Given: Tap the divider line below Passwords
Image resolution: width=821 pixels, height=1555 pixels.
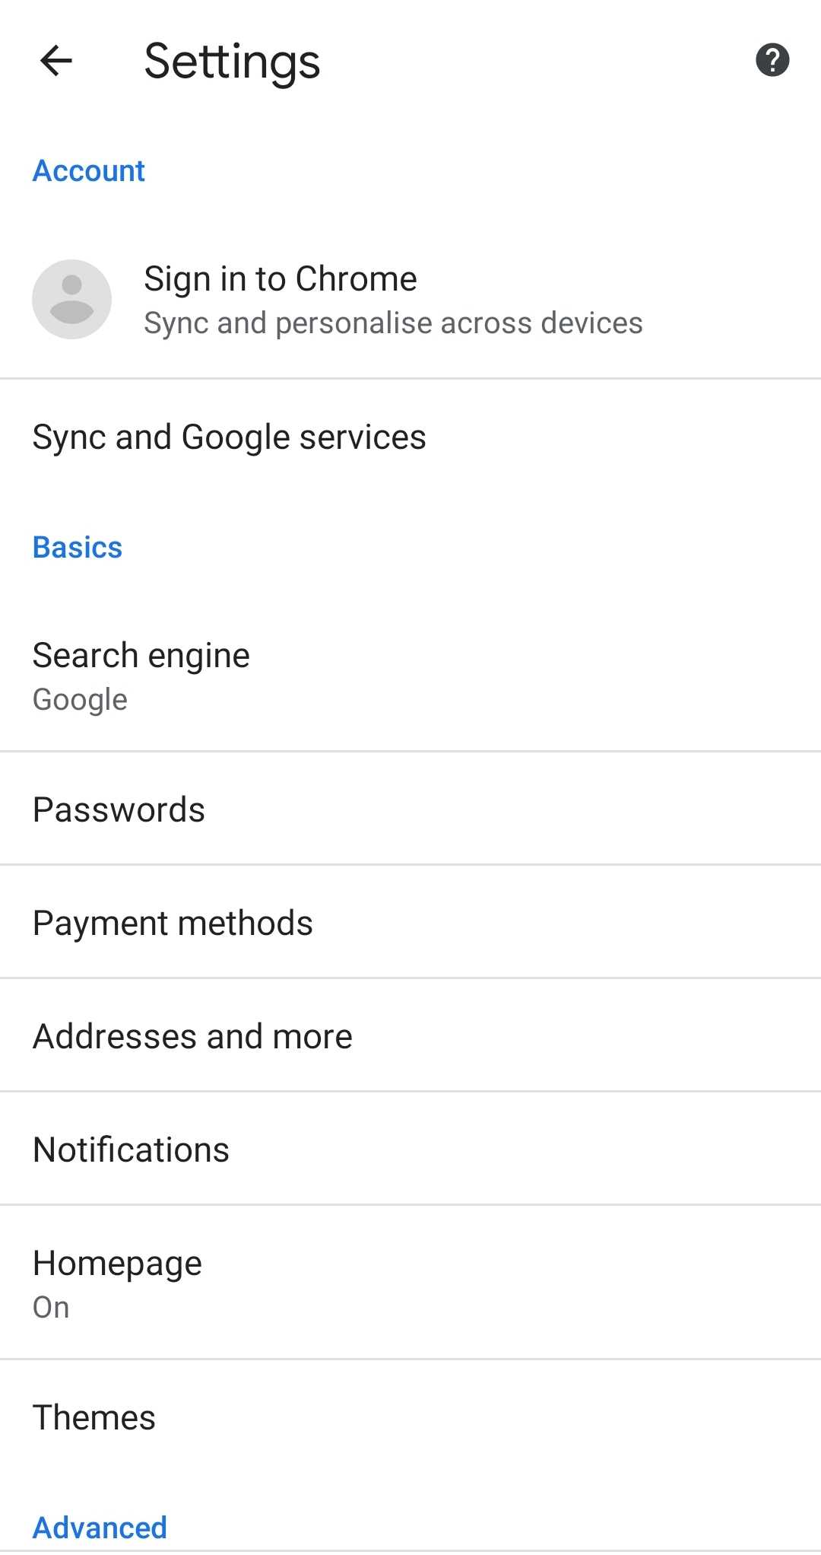Looking at the screenshot, I should click(x=410, y=865).
